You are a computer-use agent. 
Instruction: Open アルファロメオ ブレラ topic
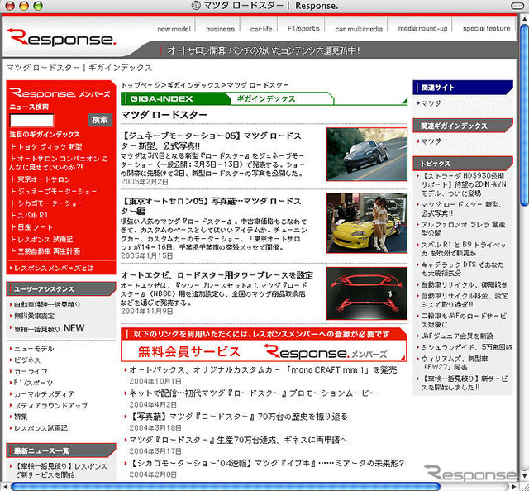pyautogui.click(x=463, y=228)
